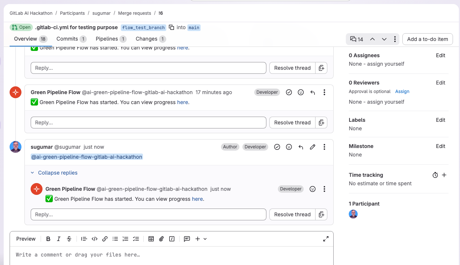Resolve thread under 17 minutes ago comment
Screen dimensions: 460x265
tap(292, 123)
